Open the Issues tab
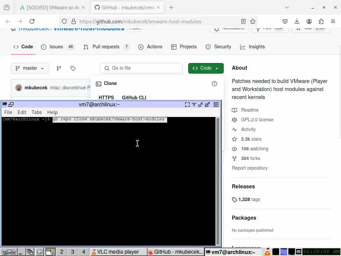The height and width of the screenshot is (256, 341). [58, 47]
